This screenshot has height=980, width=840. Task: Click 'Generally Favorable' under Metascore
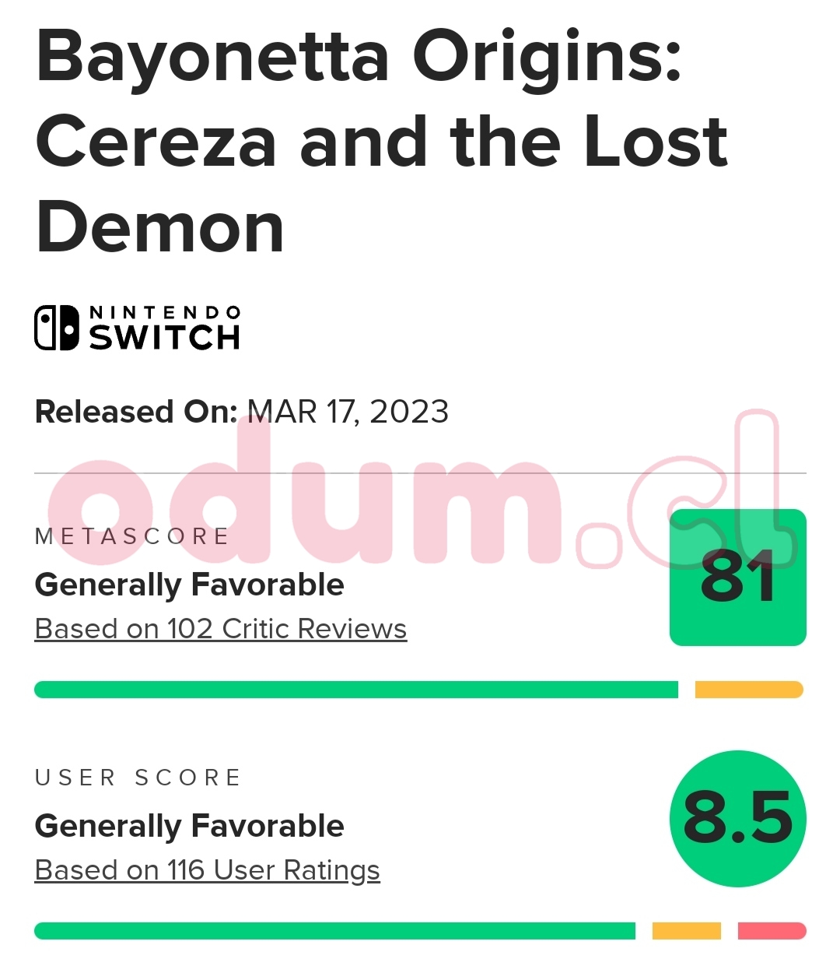click(190, 585)
